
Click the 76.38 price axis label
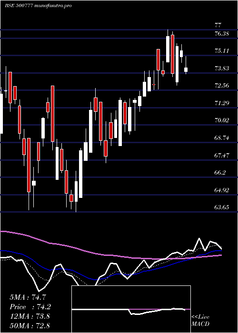click(222, 34)
